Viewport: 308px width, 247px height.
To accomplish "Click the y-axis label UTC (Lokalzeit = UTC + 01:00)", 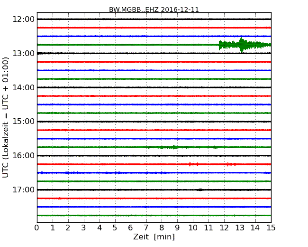I will pos(6,117).
